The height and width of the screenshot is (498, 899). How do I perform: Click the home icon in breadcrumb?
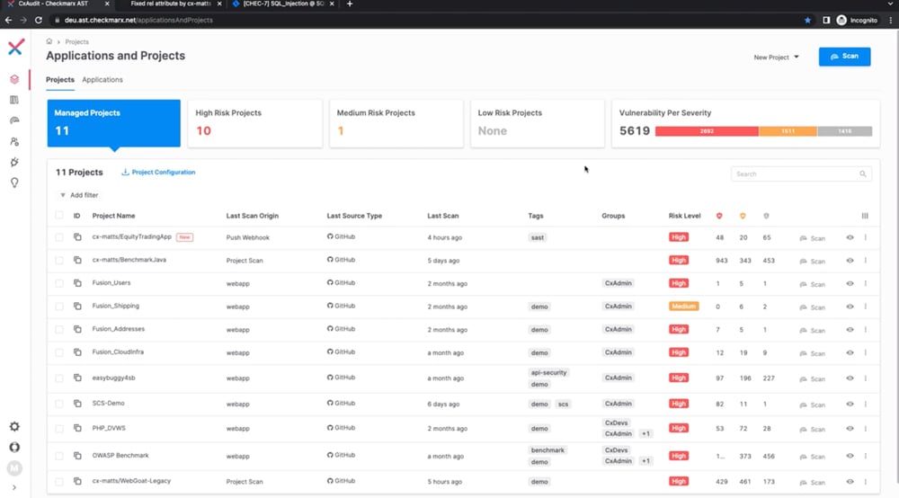pyautogui.click(x=49, y=41)
